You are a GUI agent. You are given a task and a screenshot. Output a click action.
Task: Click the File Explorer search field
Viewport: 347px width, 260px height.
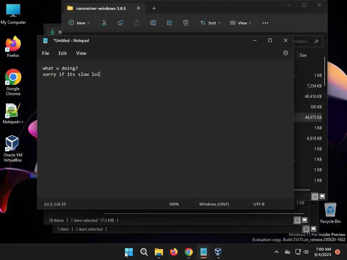(x=308, y=41)
